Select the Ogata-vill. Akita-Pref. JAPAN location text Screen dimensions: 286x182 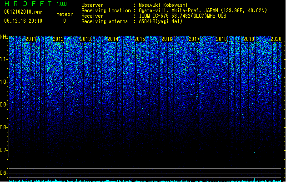[203, 10]
